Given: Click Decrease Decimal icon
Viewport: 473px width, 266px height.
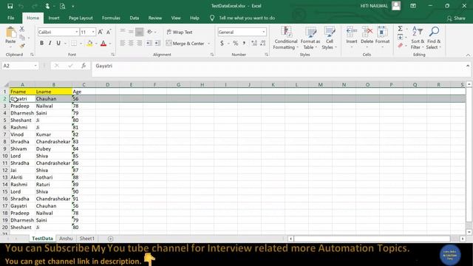Looking at the screenshot, I should (263, 44).
